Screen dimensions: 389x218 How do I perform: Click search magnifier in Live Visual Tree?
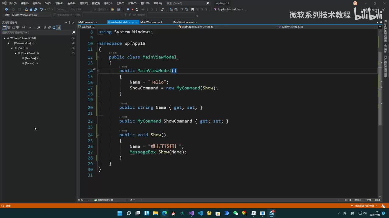(73, 32)
